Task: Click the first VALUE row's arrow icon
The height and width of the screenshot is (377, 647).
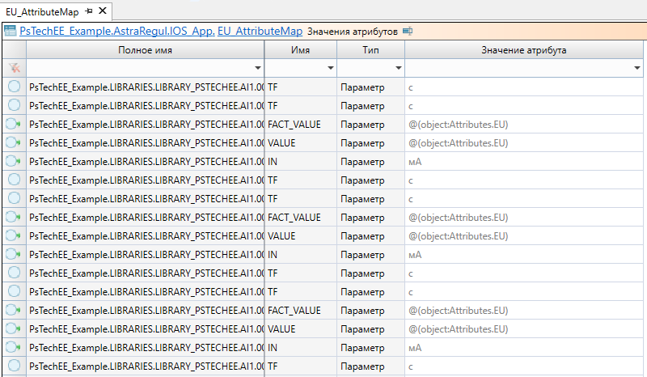Action: pyautogui.click(x=13, y=143)
